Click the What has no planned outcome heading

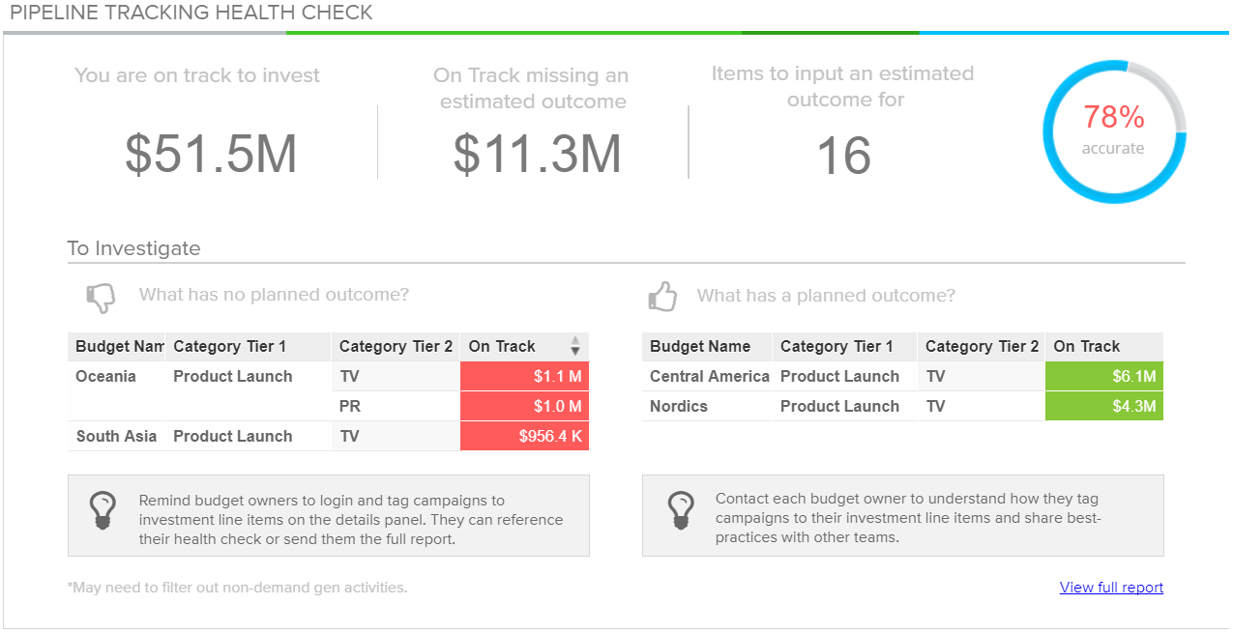tap(274, 295)
